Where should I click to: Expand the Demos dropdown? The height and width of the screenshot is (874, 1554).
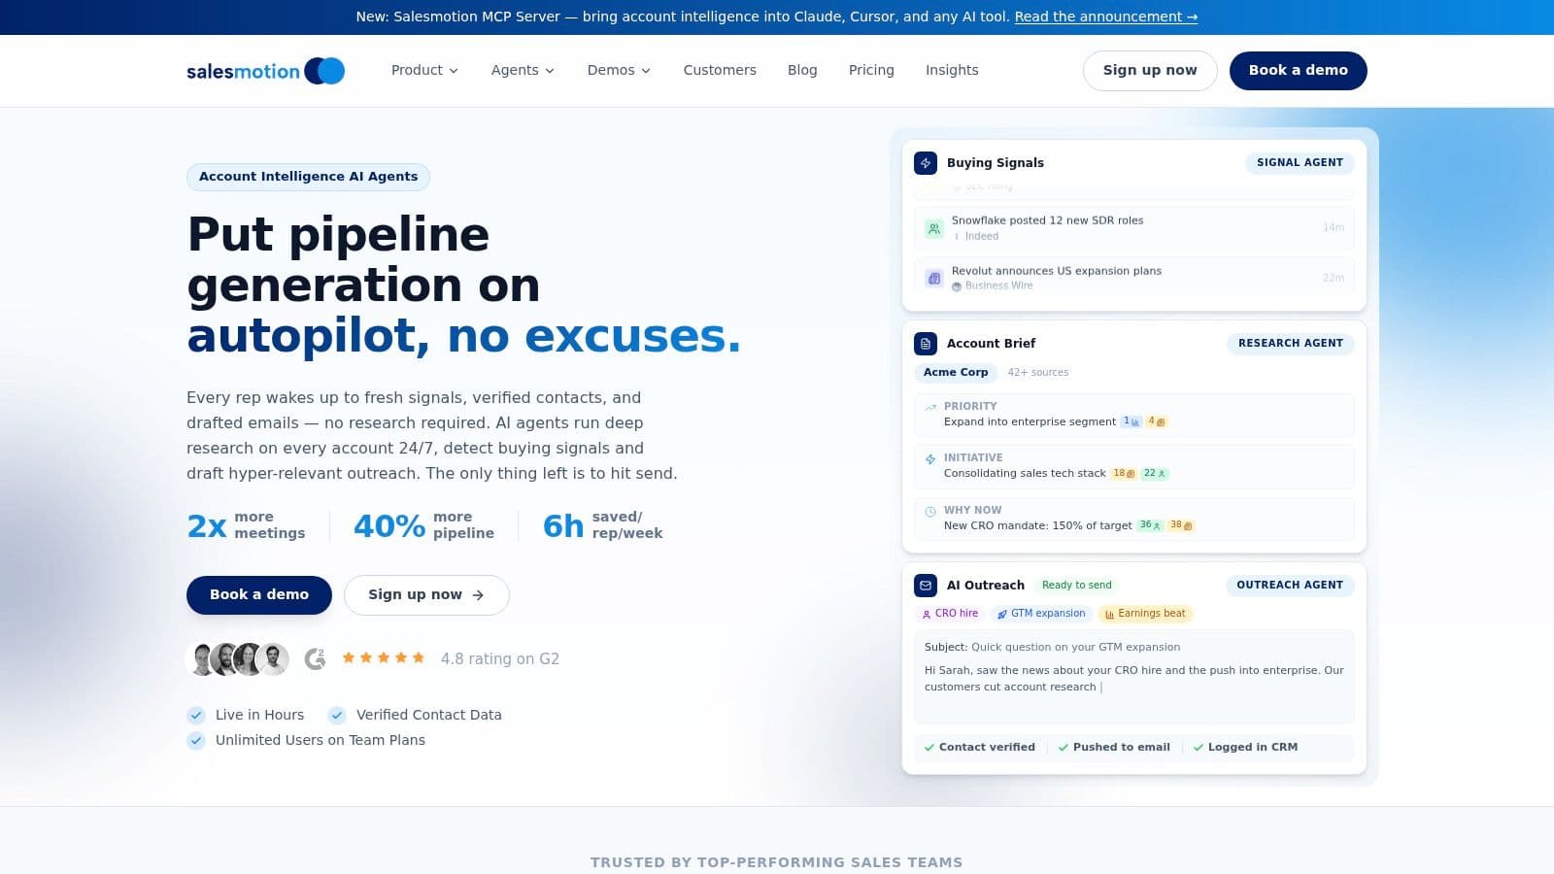[619, 70]
